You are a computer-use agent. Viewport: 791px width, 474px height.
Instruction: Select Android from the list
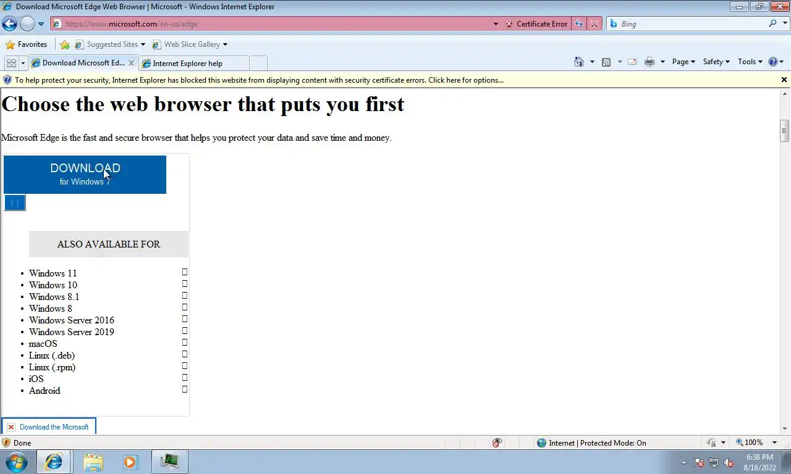(x=44, y=391)
